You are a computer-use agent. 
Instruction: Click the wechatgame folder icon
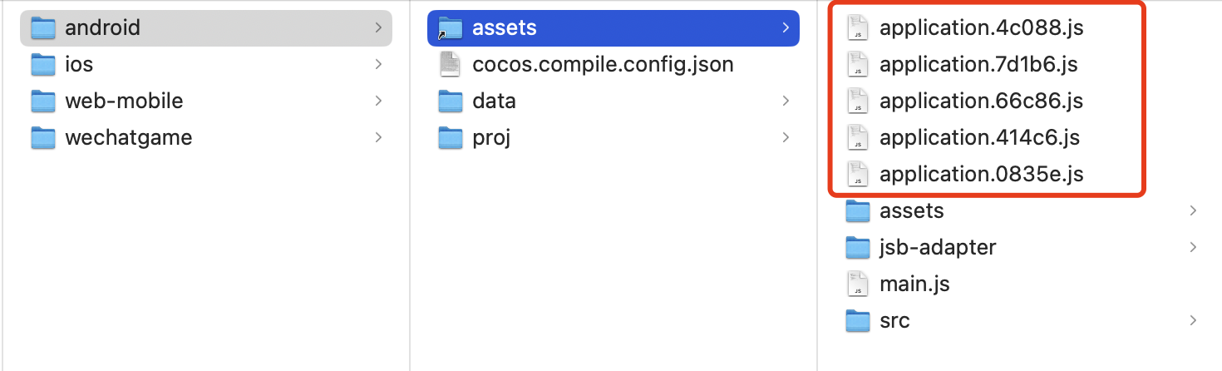[x=42, y=137]
